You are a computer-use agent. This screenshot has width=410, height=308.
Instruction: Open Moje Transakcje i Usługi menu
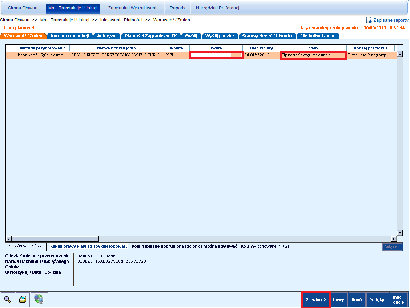[x=73, y=8]
